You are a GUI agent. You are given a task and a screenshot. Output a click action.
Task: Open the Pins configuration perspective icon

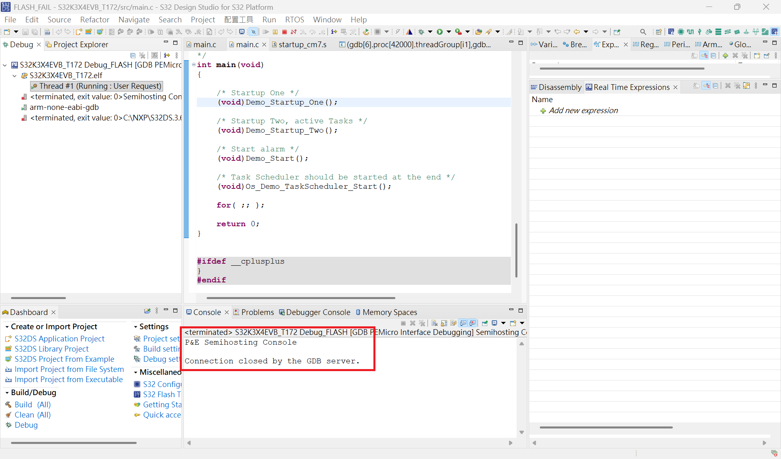click(x=681, y=32)
